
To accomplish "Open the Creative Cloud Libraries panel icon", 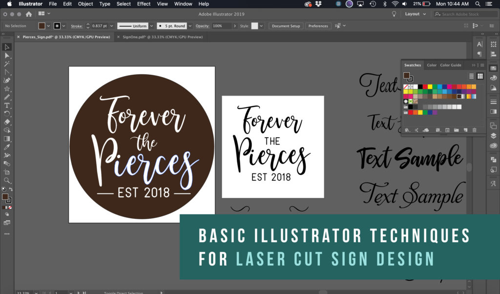I will click(x=493, y=146).
